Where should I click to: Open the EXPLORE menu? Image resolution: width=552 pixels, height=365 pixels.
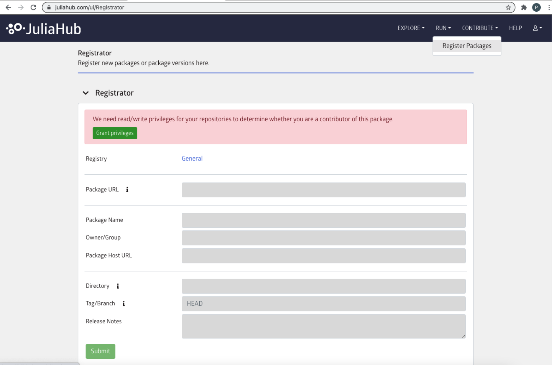[411, 28]
